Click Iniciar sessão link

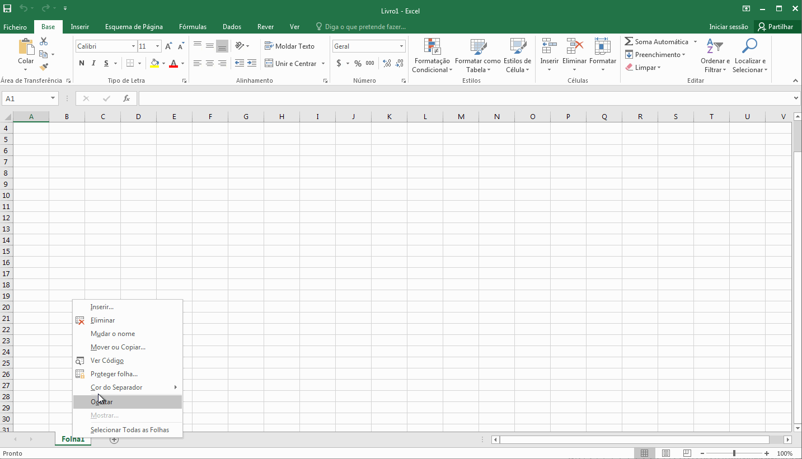tap(728, 27)
